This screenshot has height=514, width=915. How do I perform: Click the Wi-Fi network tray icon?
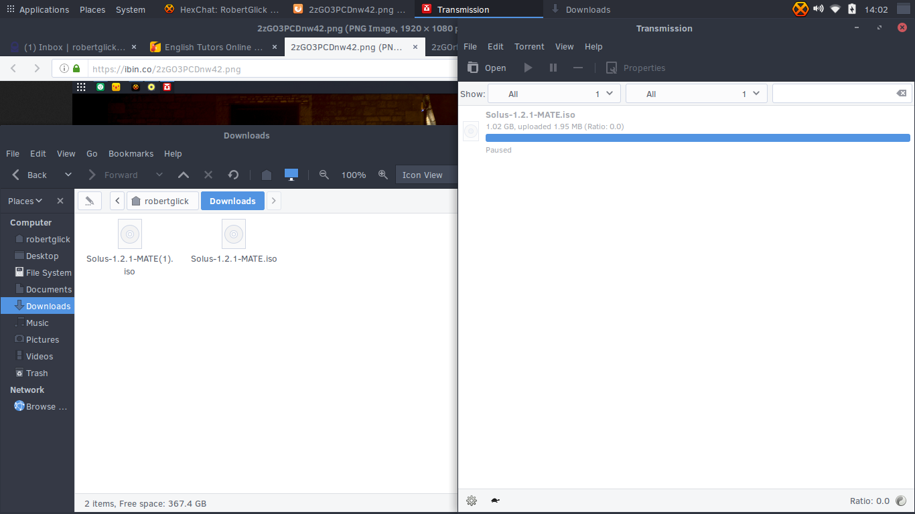point(835,9)
